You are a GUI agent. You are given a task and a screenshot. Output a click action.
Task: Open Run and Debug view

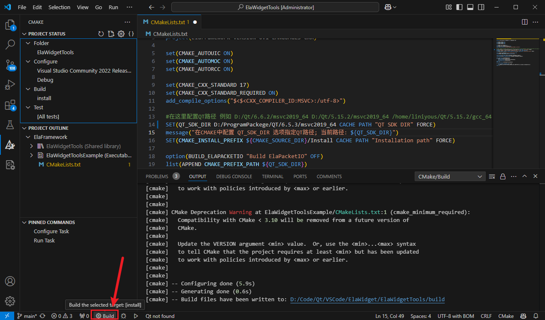pos(10,85)
